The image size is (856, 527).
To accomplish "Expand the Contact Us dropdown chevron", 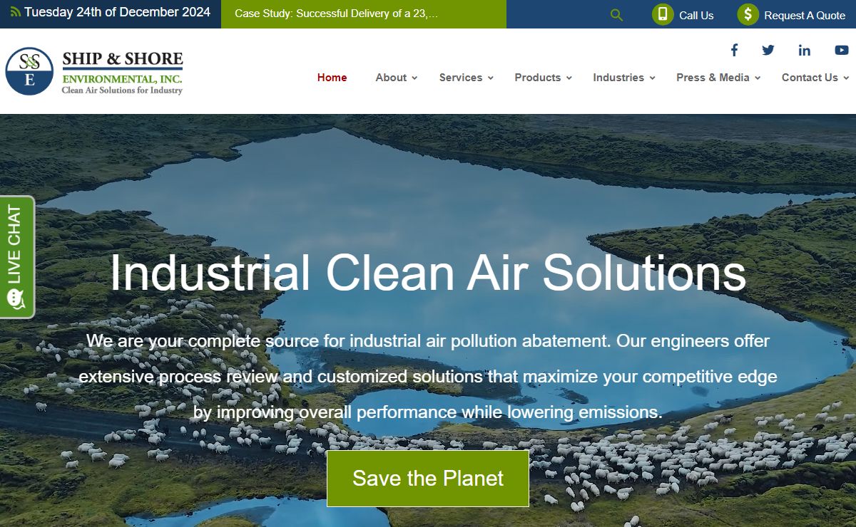I will [846, 78].
